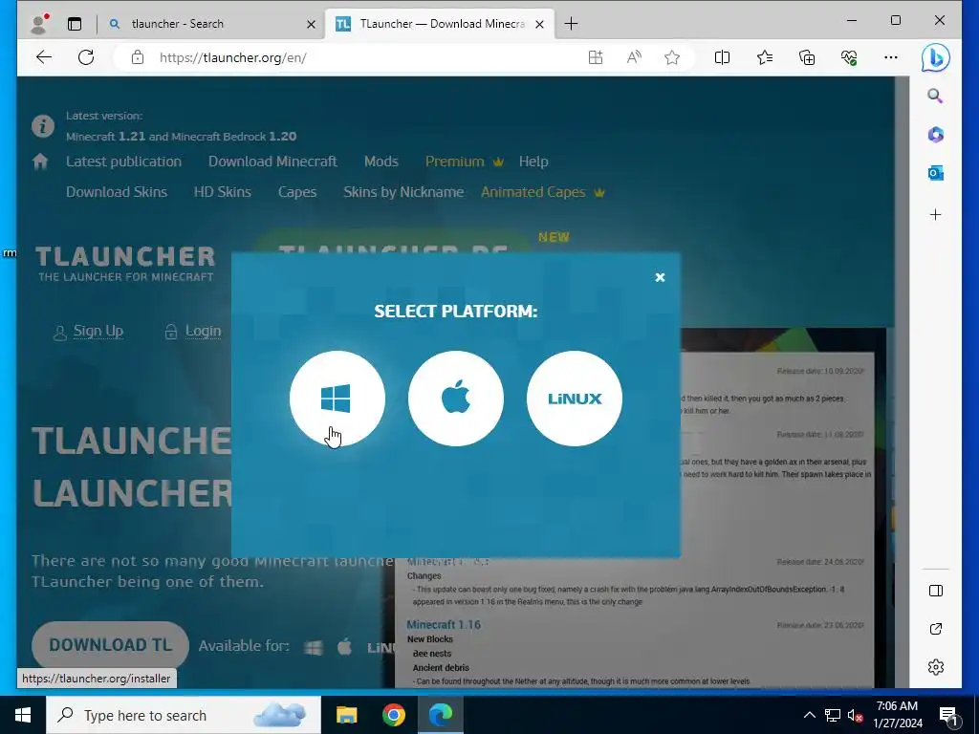Close the Select Platform dialog
Viewport: 979px width, 734px height.
coord(660,277)
